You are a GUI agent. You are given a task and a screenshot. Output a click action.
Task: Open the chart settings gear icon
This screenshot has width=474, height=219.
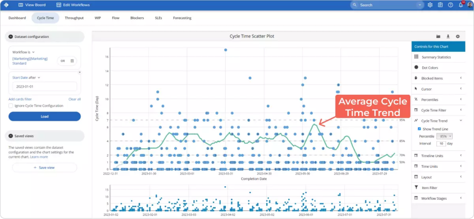pos(458,36)
